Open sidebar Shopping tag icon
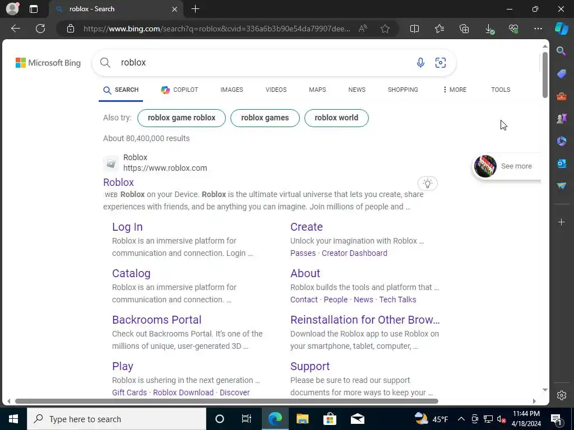 [x=562, y=74]
